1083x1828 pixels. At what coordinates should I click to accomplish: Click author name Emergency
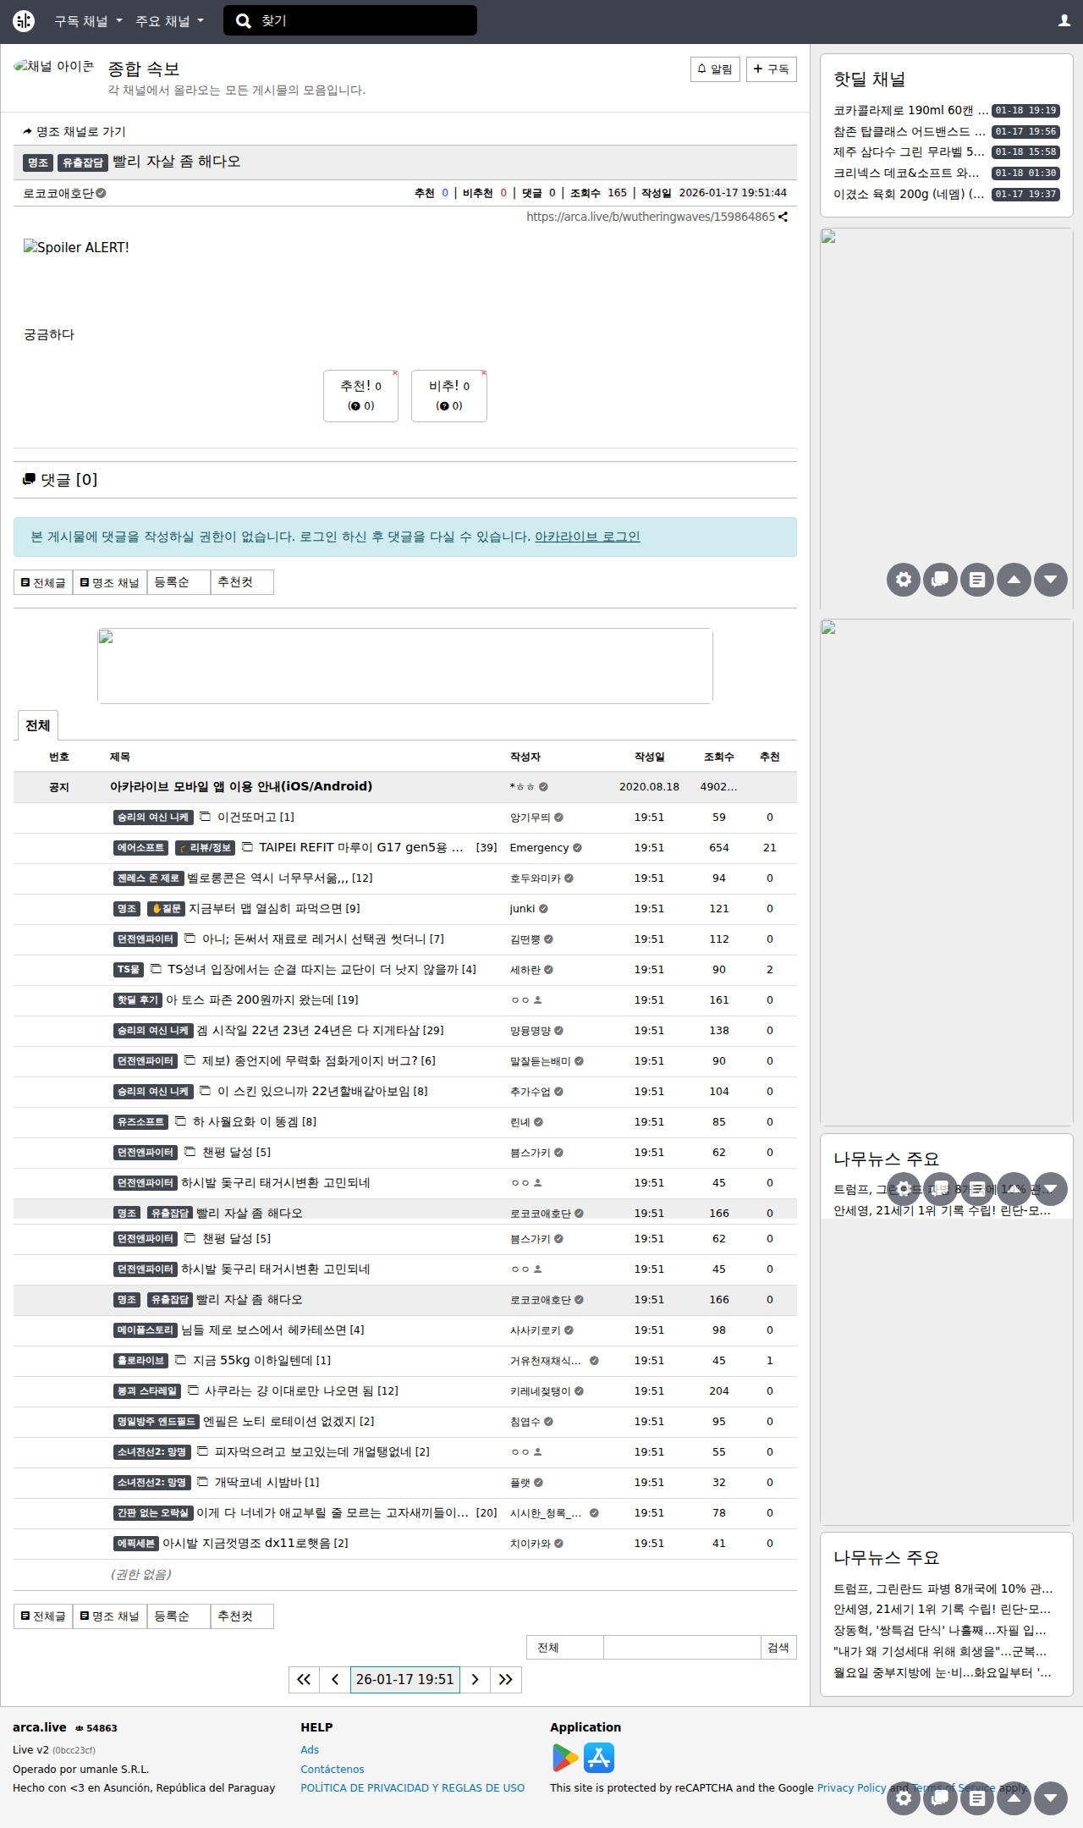tap(539, 847)
